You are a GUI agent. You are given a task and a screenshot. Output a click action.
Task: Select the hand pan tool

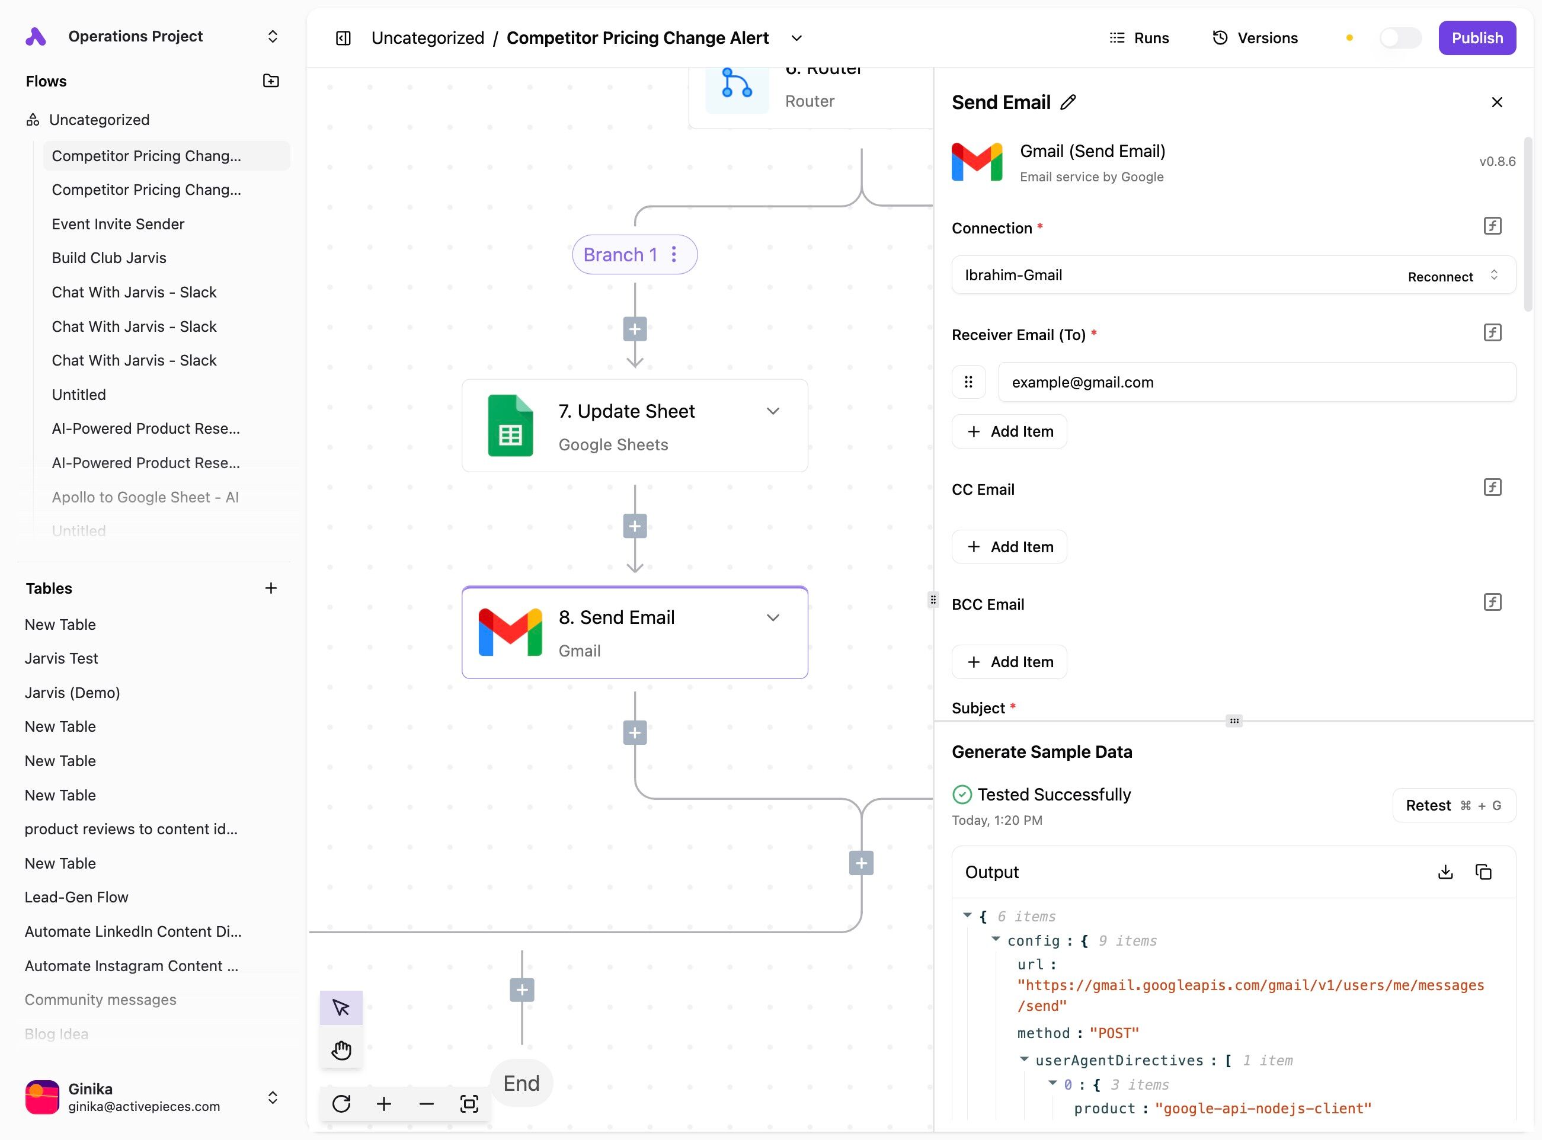341,1049
